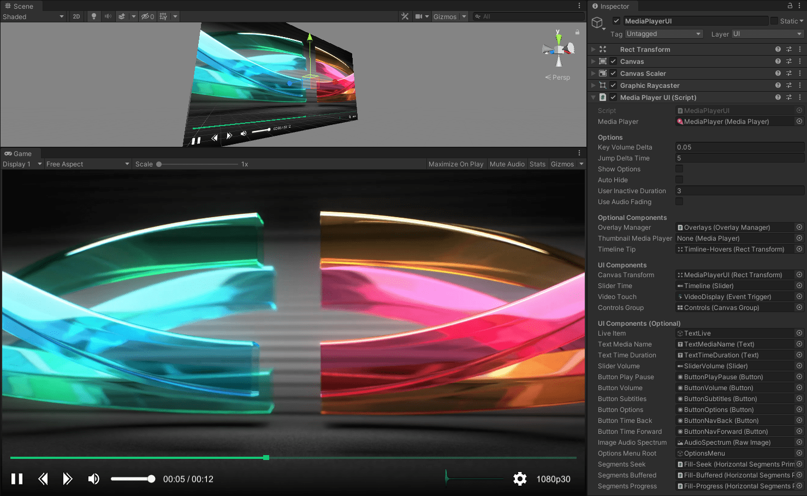The image size is (807, 496).
Task: Toggle 2D view mode in the Scene toolbar
Action: pos(76,16)
